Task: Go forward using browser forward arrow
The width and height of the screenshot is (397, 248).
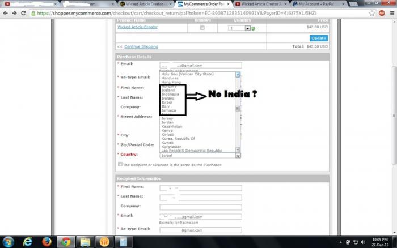Action: [14, 13]
